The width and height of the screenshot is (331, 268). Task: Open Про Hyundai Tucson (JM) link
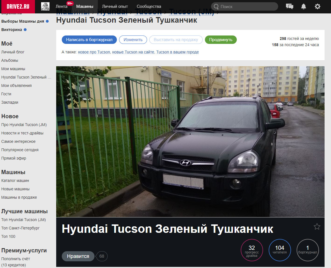click(24, 125)
